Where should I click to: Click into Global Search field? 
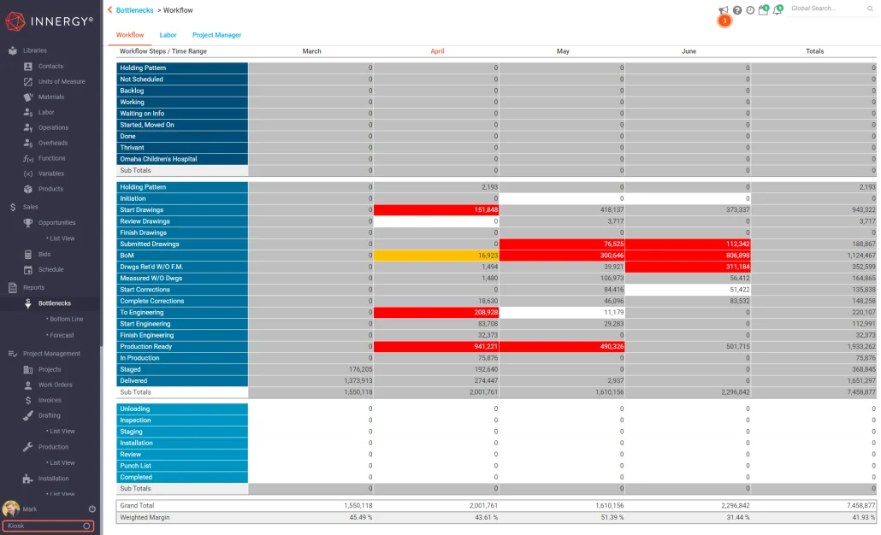(x=826, y=9)
